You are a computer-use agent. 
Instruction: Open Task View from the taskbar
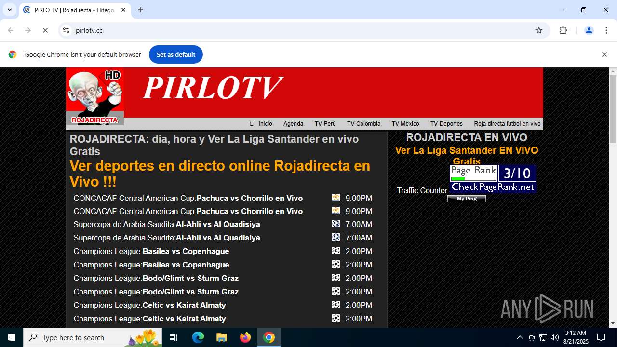pos(174,337)
